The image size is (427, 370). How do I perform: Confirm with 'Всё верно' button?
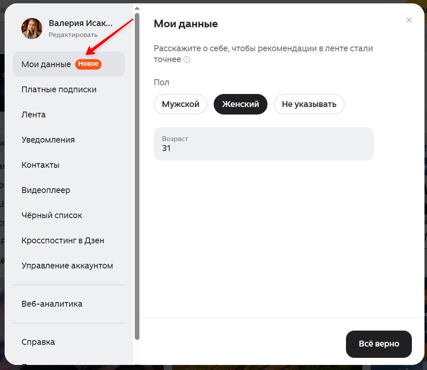coord(379,344)
